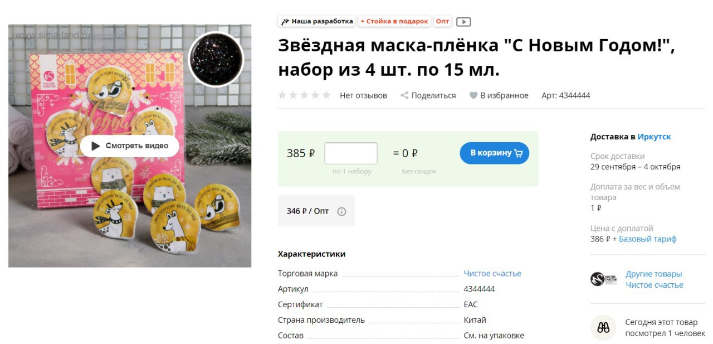Open the circular glitter texture thumbnail
The width and height of the screenshot is (713, 344).
(216, 59)
